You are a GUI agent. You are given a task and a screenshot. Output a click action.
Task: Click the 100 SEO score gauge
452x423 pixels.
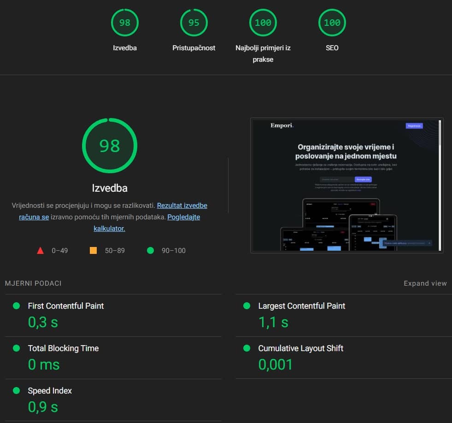(332, 22)
